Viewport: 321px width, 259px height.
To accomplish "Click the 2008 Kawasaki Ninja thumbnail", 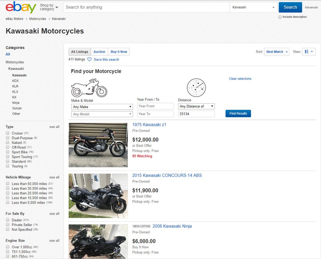I will (x=98, y=241).
